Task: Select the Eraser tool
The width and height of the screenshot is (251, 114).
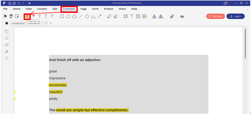Action: pos(115,16)
